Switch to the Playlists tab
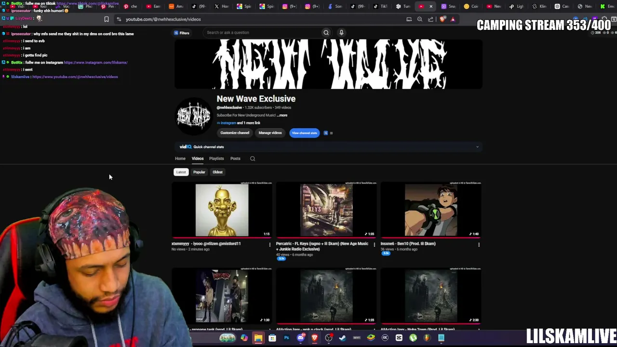The height and width of the screenshot is (347, 617). pos(216,159)
